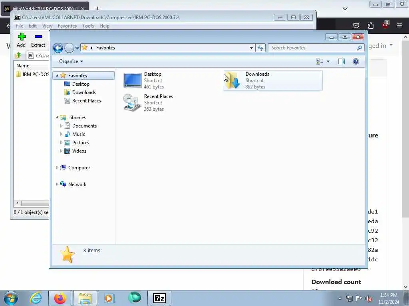Screen dimensions: 409x306
Task: Open View menu in 7-Zip window
Action: click(47, 26)
